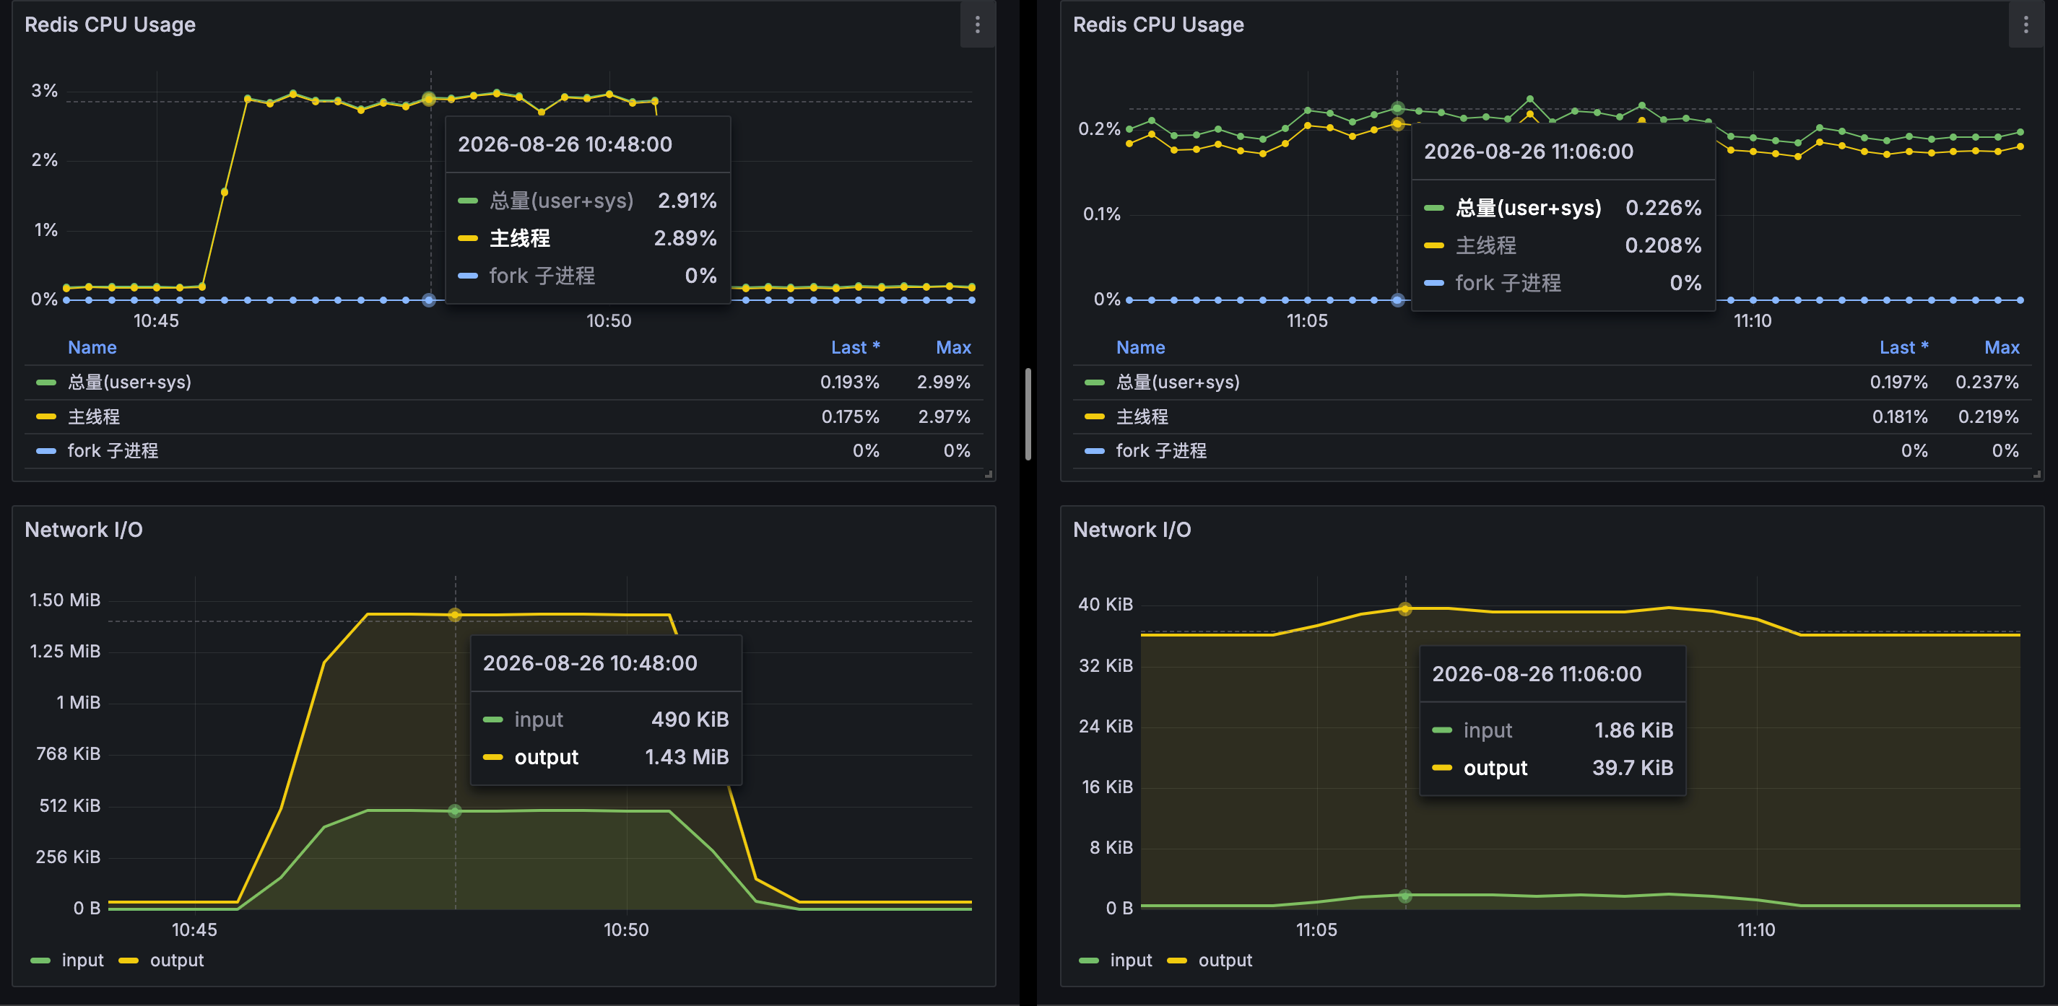Click highlighted green input point on the 490 KiB line
Image resolution: width=2058 pixels, height=1006 pixels.
455,811
